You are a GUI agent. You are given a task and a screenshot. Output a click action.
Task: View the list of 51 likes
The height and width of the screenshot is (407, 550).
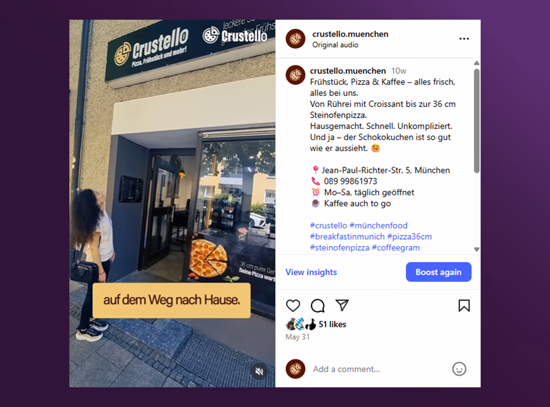click(332, 325)
